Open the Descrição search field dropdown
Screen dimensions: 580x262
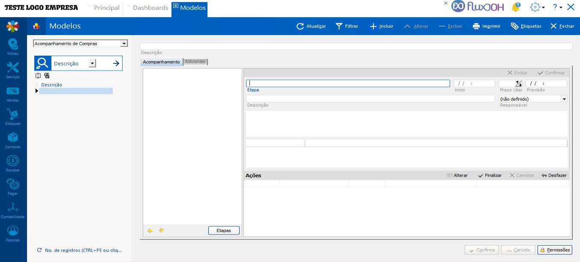92,63
